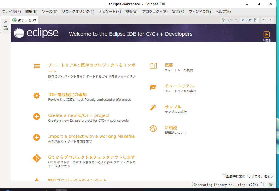Open the プロジェクト(P) menu

point(155,12)
